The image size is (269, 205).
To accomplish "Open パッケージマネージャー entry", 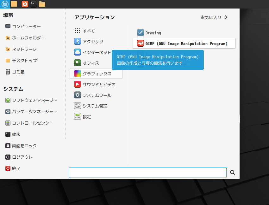I will (x=35, y=112).
